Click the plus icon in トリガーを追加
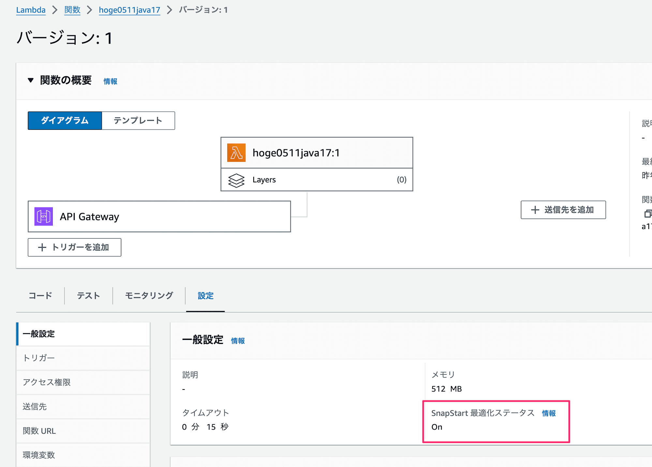652x467 pixels. pyautogui.click(x=42, y=248)
